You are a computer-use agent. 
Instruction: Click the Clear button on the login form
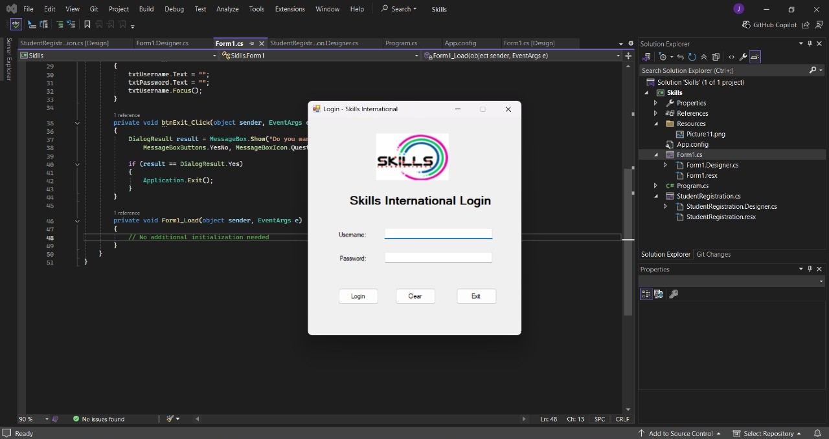415,296
